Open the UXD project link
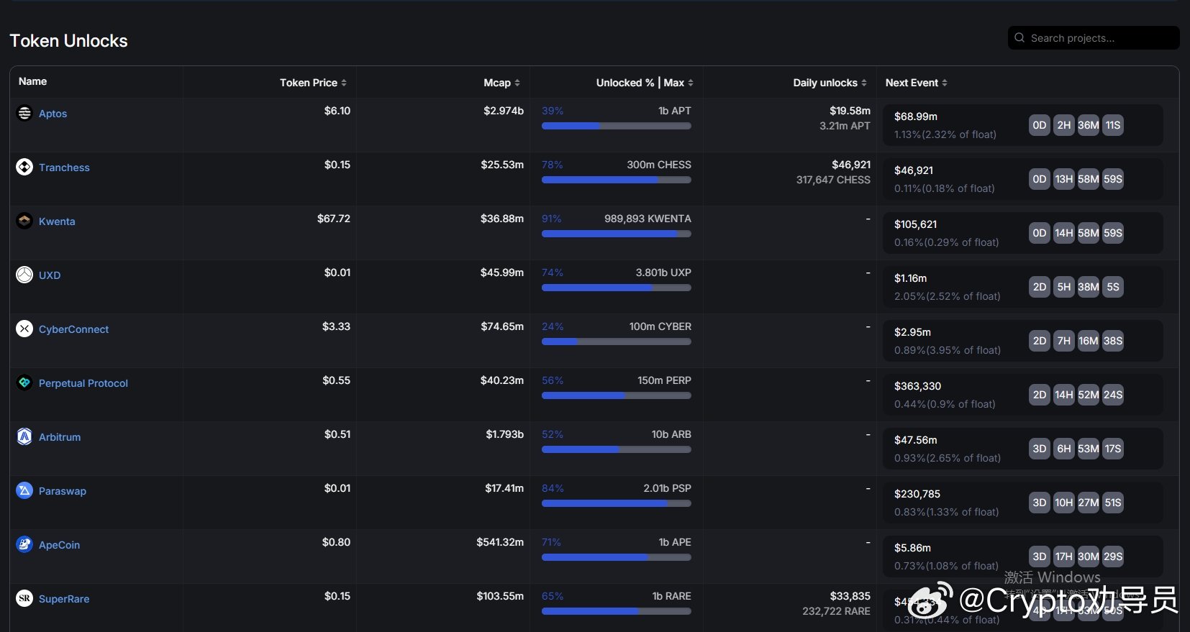Viewport: 1190px width, 632px height. 50,275
